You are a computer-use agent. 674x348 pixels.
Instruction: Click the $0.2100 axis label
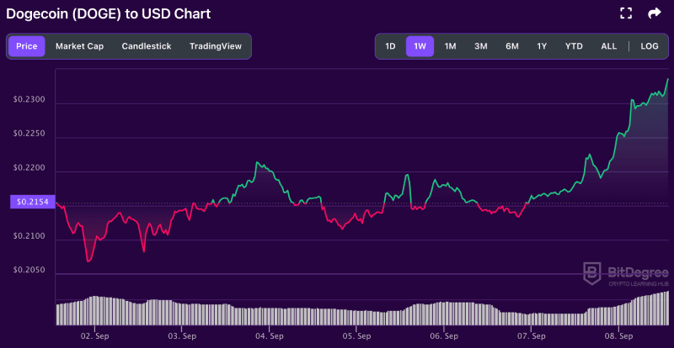pyautogui.click(x=31, y=236)
